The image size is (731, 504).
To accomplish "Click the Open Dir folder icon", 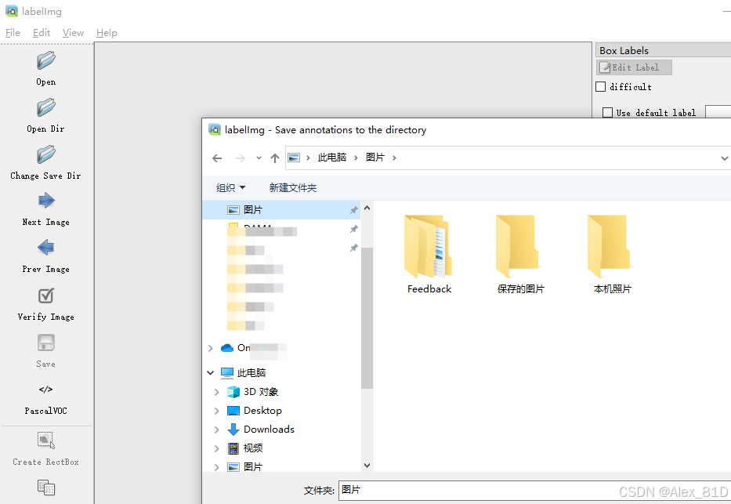I will point(45,107).
